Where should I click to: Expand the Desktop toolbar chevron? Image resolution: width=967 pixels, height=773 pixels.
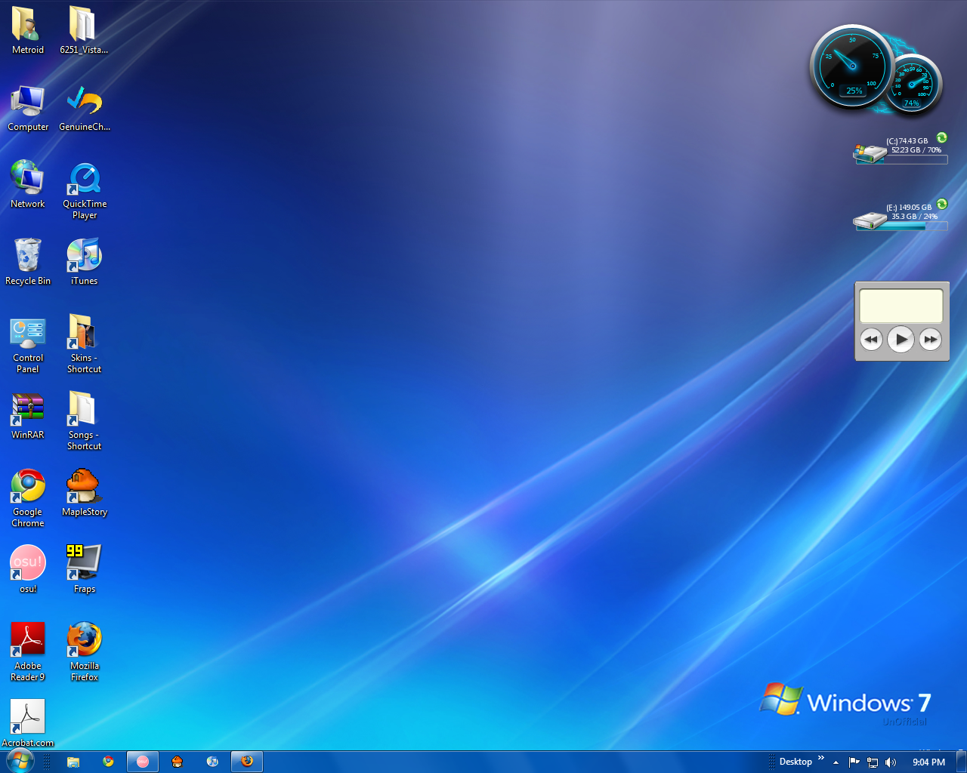[x=821, y=758]
